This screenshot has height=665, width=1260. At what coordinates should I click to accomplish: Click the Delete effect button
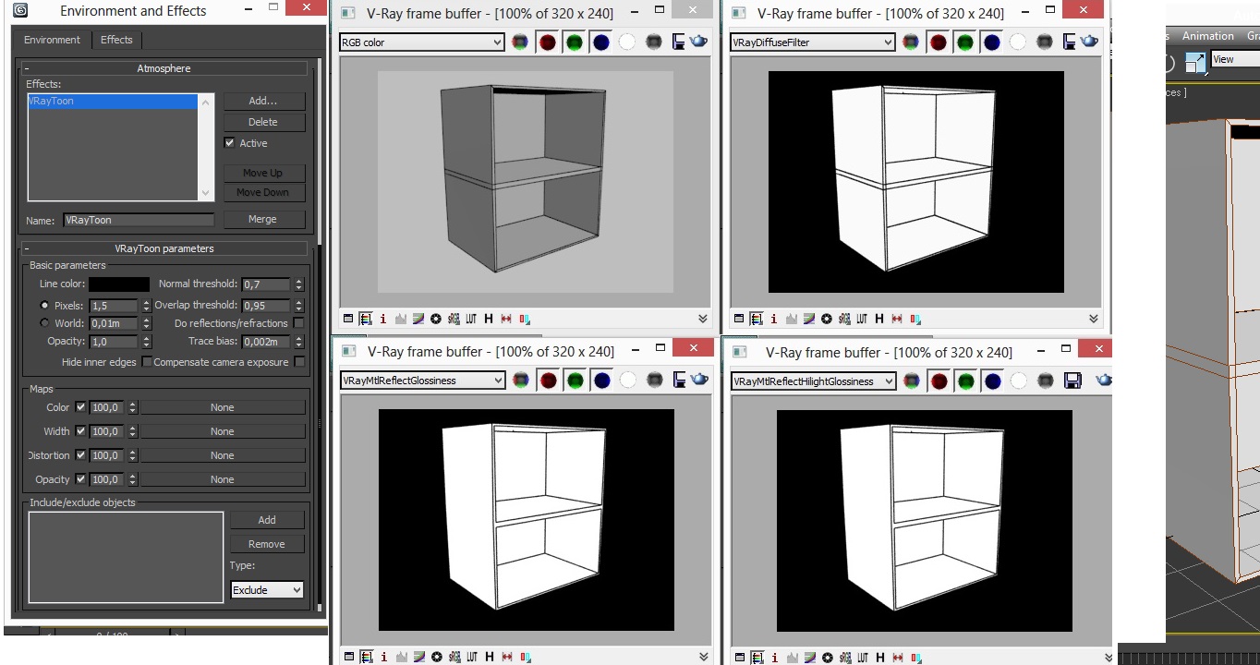pyautogui.click(x=262, y=122)
